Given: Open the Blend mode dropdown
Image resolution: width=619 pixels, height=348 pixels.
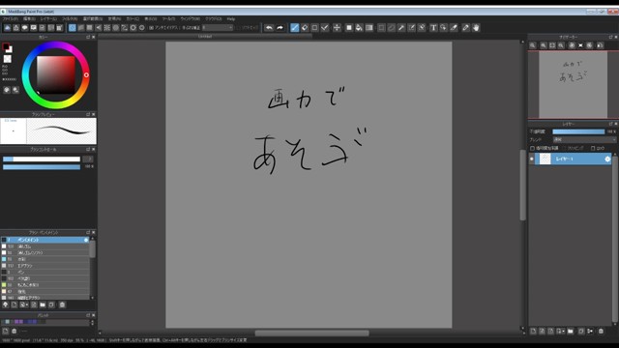Looking at the screenshot, I should (584, 139).
